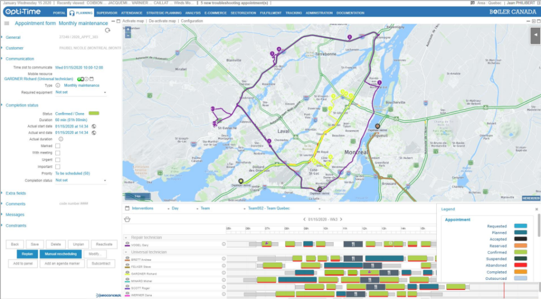Check the With meeting checkbox

tap(57, 153)
